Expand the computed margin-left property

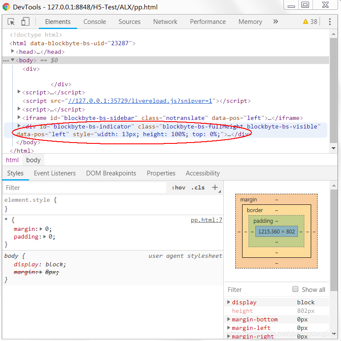click(x=228, y=327)
